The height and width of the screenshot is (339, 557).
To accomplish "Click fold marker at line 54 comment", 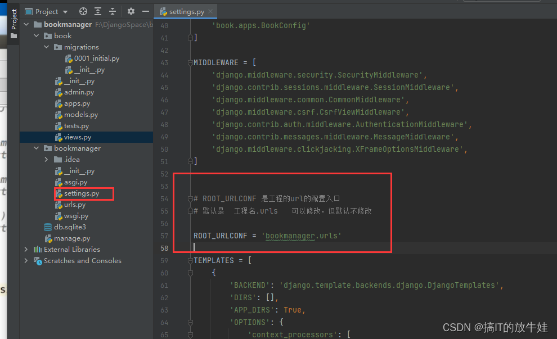I will (x=190, y=199).
